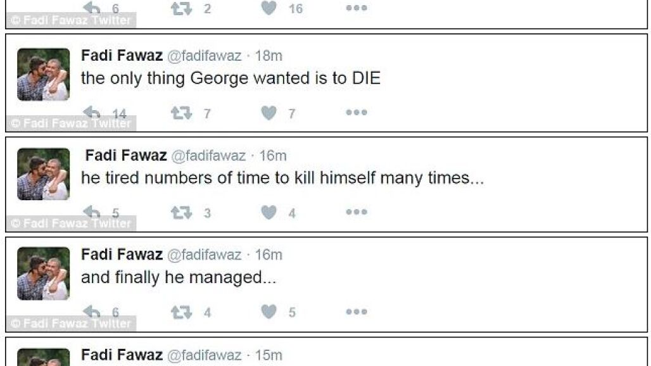Screen dimensions: 651x366
Task: Like the "wanted is to DIE" tweet
Action: (269, 113)
